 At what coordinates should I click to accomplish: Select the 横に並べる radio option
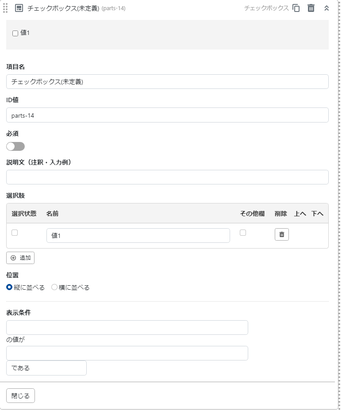point(54,287)
